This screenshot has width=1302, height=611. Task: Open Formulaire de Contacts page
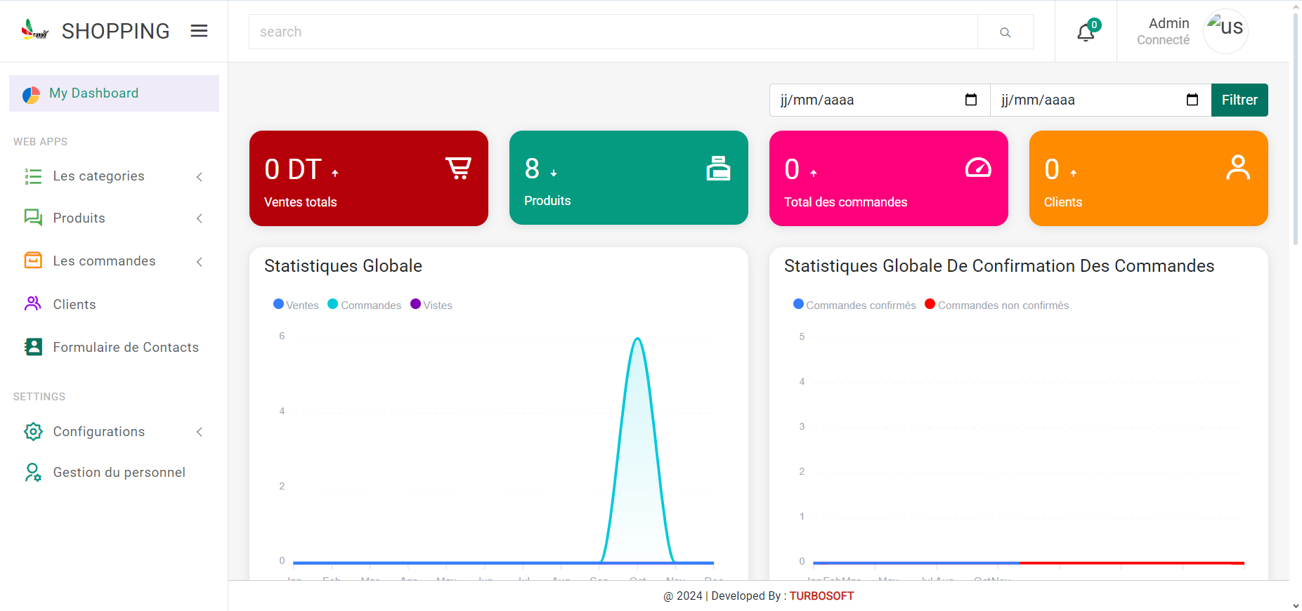125,348
